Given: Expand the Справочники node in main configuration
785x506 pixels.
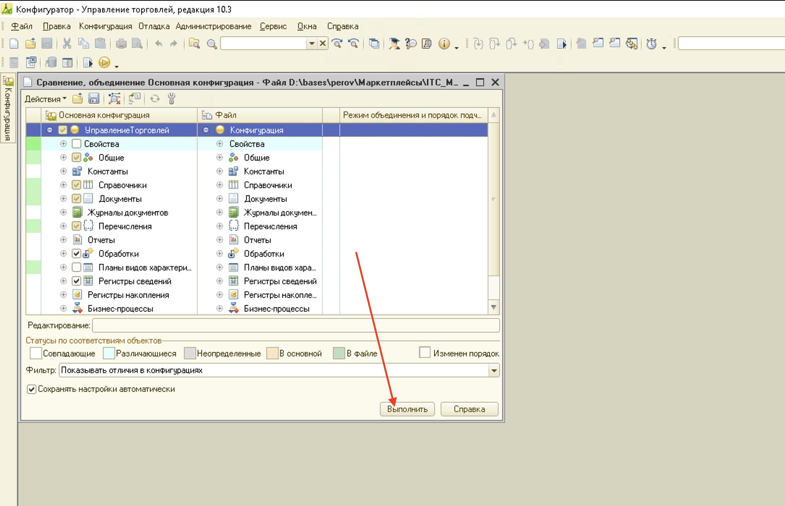Looking at the screenshot, I should pos(63,185).
